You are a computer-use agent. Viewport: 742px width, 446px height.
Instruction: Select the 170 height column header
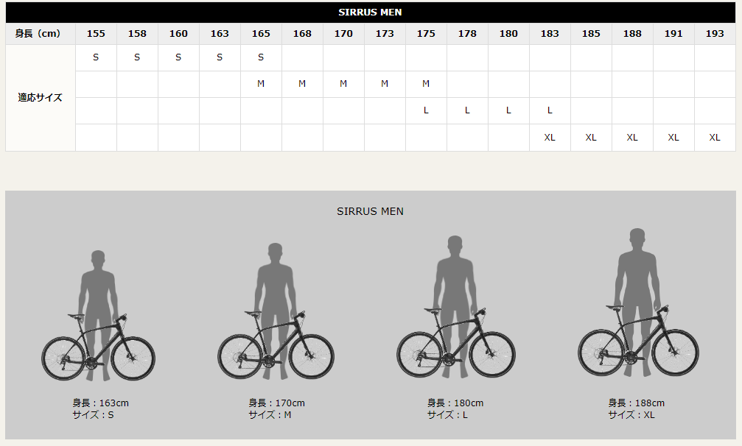343,34
